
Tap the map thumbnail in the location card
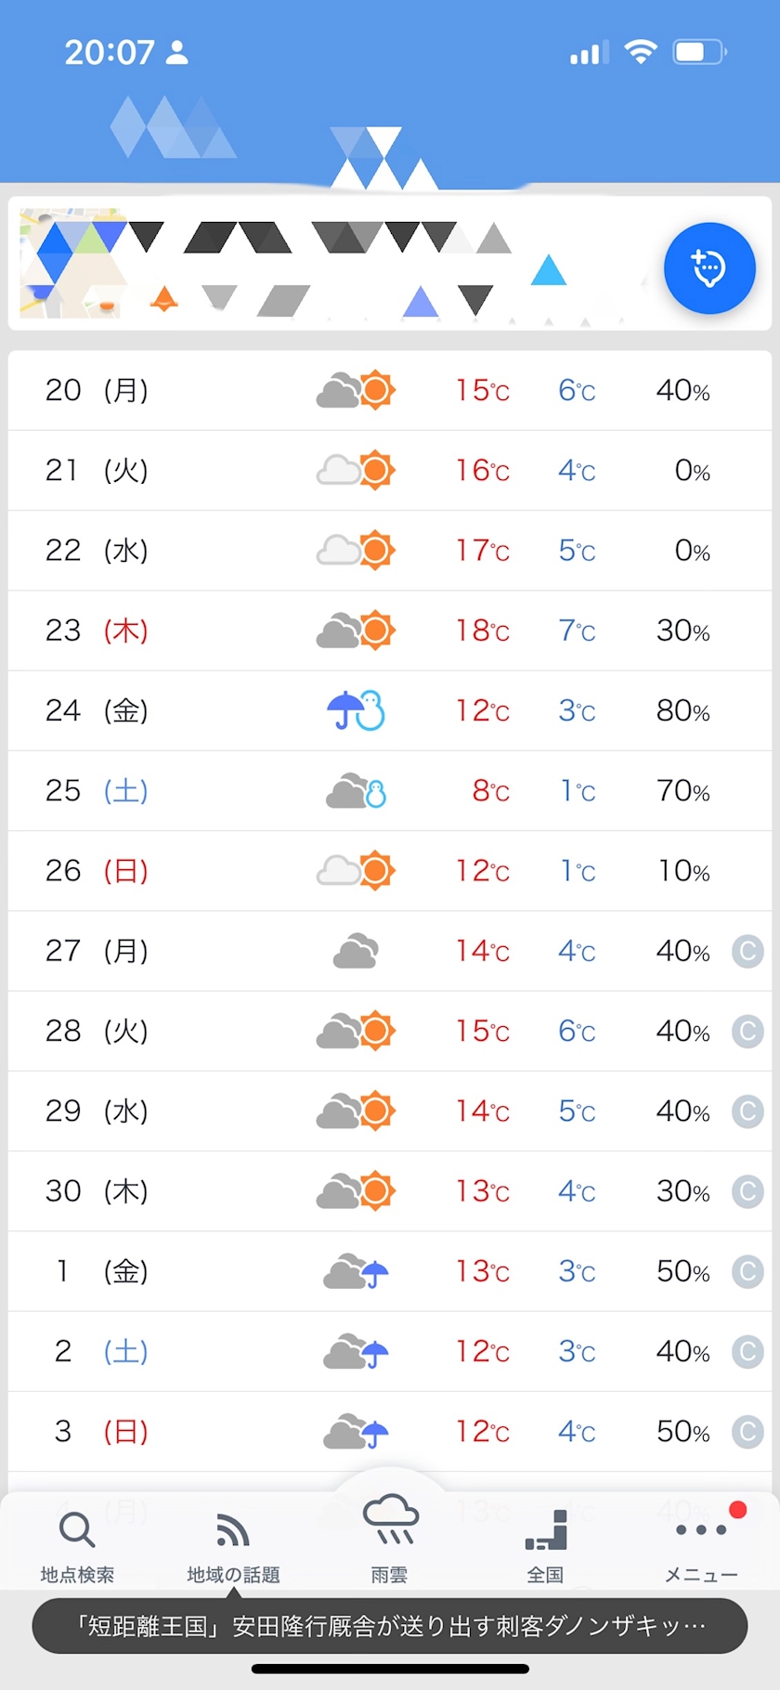point(72,264)
